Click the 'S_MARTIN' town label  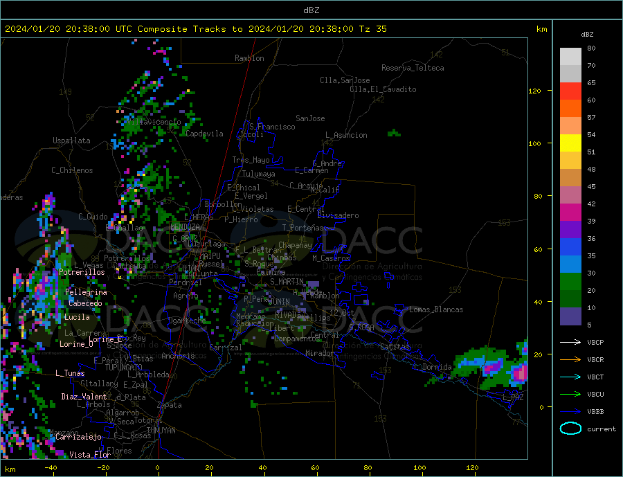287,282
